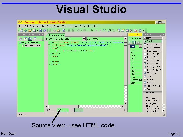This screenshot has height=137, width=183.
Task: Open the (No Events) dropdown
Action: tap(125, 39)
